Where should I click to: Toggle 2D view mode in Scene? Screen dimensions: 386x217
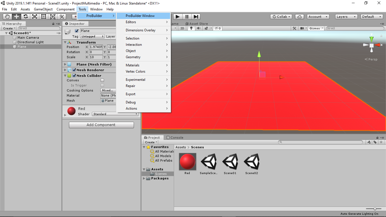pos(182,28)
